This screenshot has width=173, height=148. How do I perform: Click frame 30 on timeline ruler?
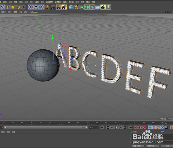click(50, 123)
